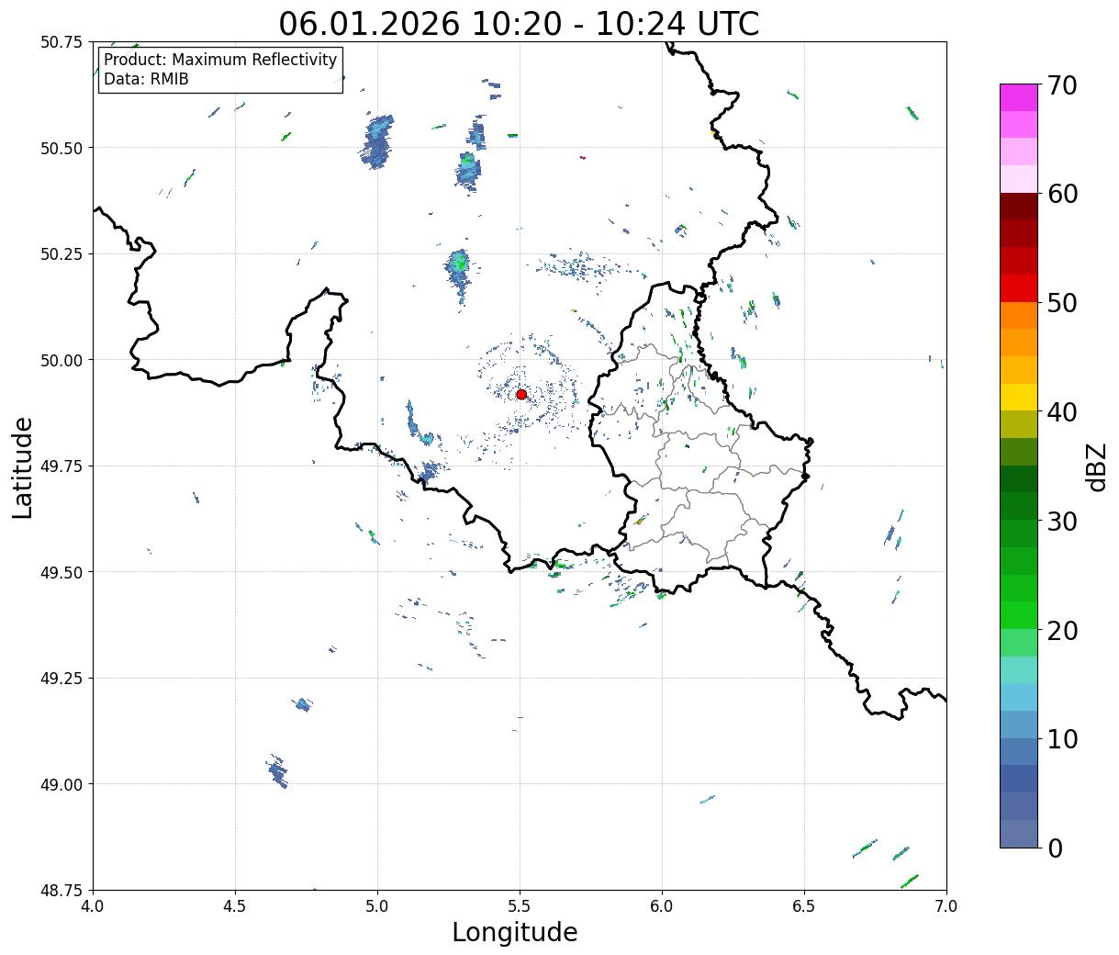This screenshot has height=955, width=1119.
Task: Click the longitude tick label 6.5
Action: click(804, 906)
